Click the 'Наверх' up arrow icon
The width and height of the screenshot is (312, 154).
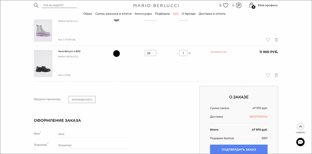coord(300,126)
